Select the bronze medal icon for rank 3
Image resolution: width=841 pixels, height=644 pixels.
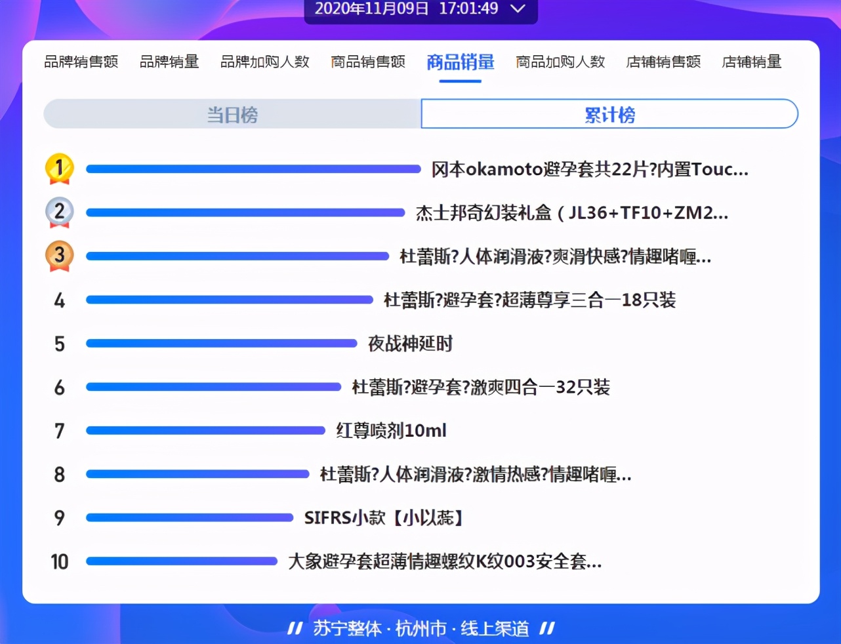click(58, 256)
